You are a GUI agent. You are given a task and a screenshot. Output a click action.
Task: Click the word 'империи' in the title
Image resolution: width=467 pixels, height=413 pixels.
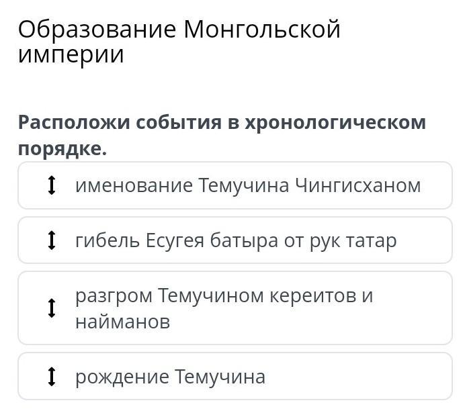click(x=71, y=54)
